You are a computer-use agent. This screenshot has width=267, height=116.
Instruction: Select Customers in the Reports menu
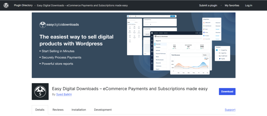pyautogui.click(x=161, y=66)
